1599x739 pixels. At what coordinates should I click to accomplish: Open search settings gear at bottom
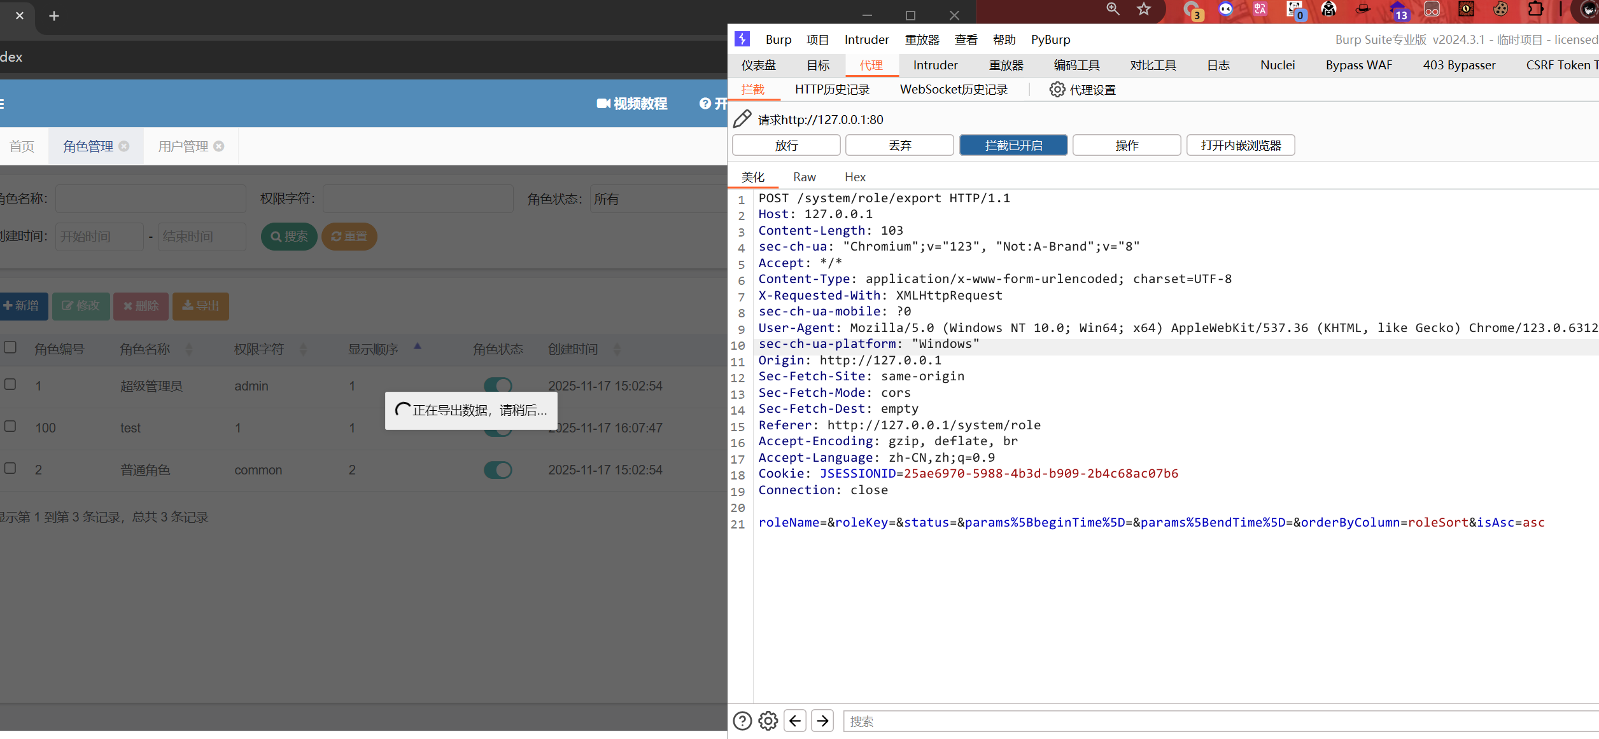[x=768, y=721]
